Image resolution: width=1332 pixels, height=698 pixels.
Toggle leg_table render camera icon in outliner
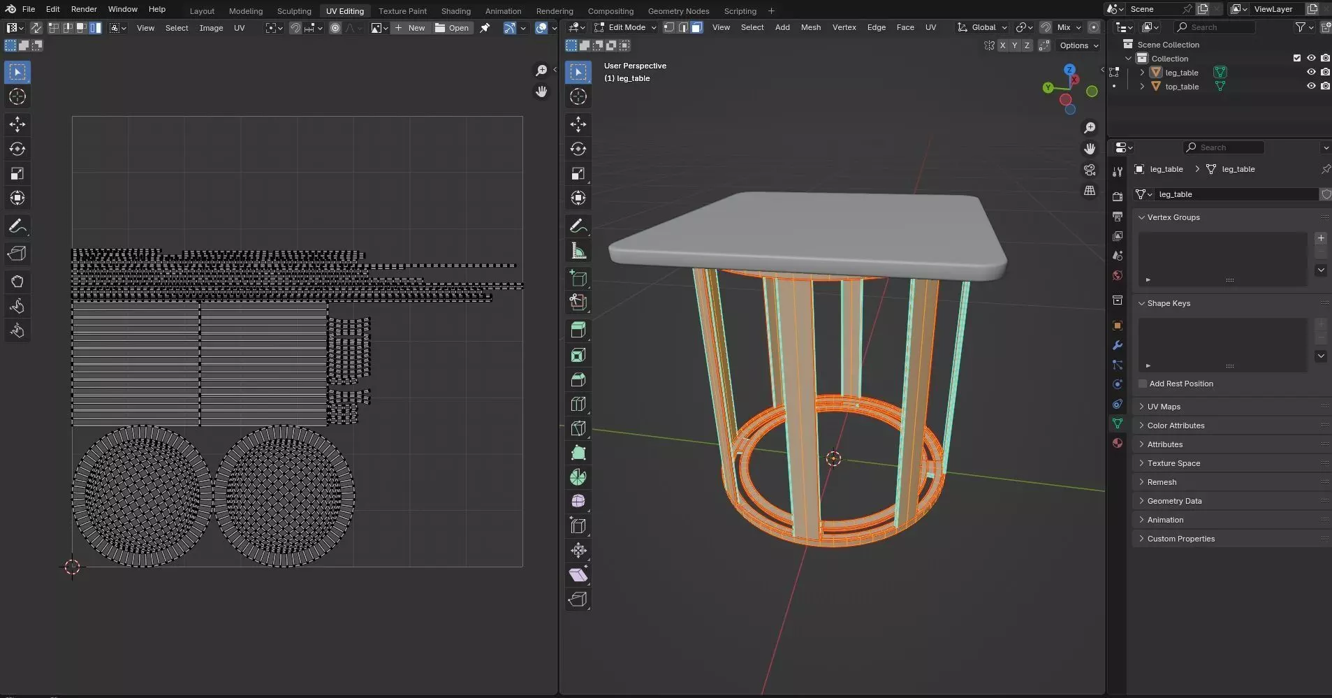[x=1325, y=72]
